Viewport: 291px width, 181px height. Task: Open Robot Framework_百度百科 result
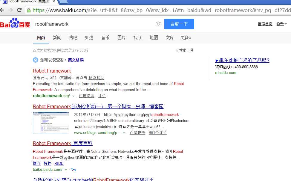click(x=63, y=143)
